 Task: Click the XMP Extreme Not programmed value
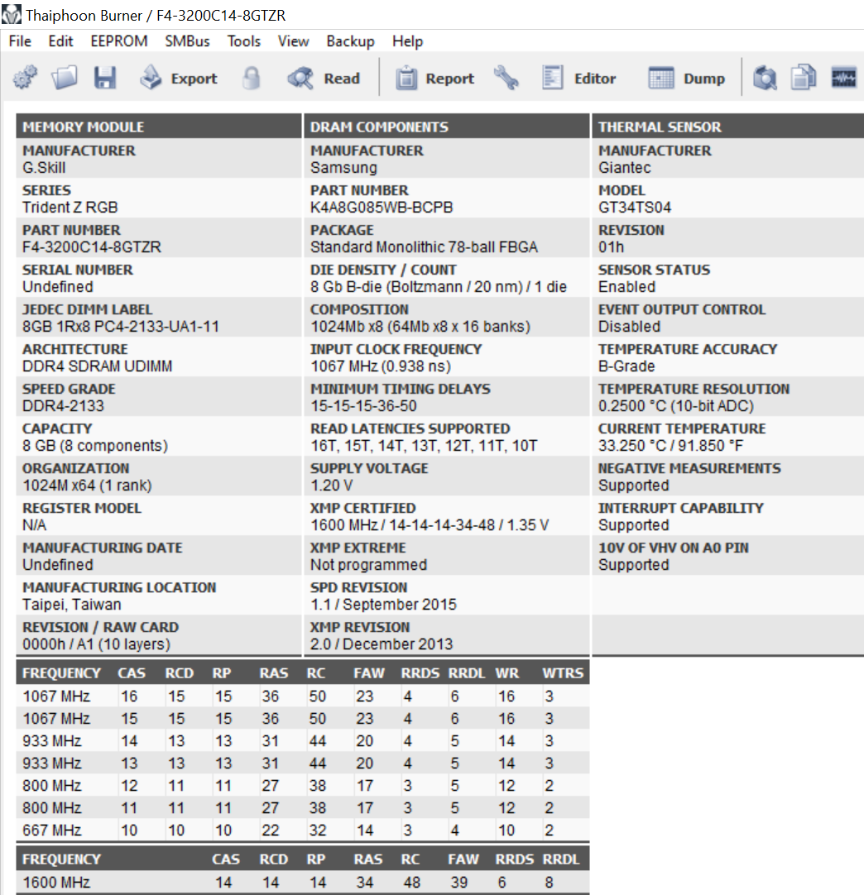368,565
